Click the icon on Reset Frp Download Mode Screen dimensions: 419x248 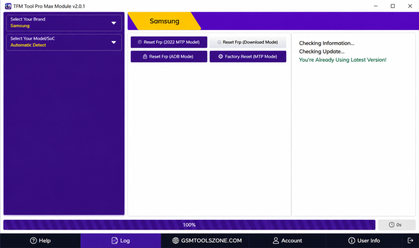pyautogui.click(x=219, y=42)
